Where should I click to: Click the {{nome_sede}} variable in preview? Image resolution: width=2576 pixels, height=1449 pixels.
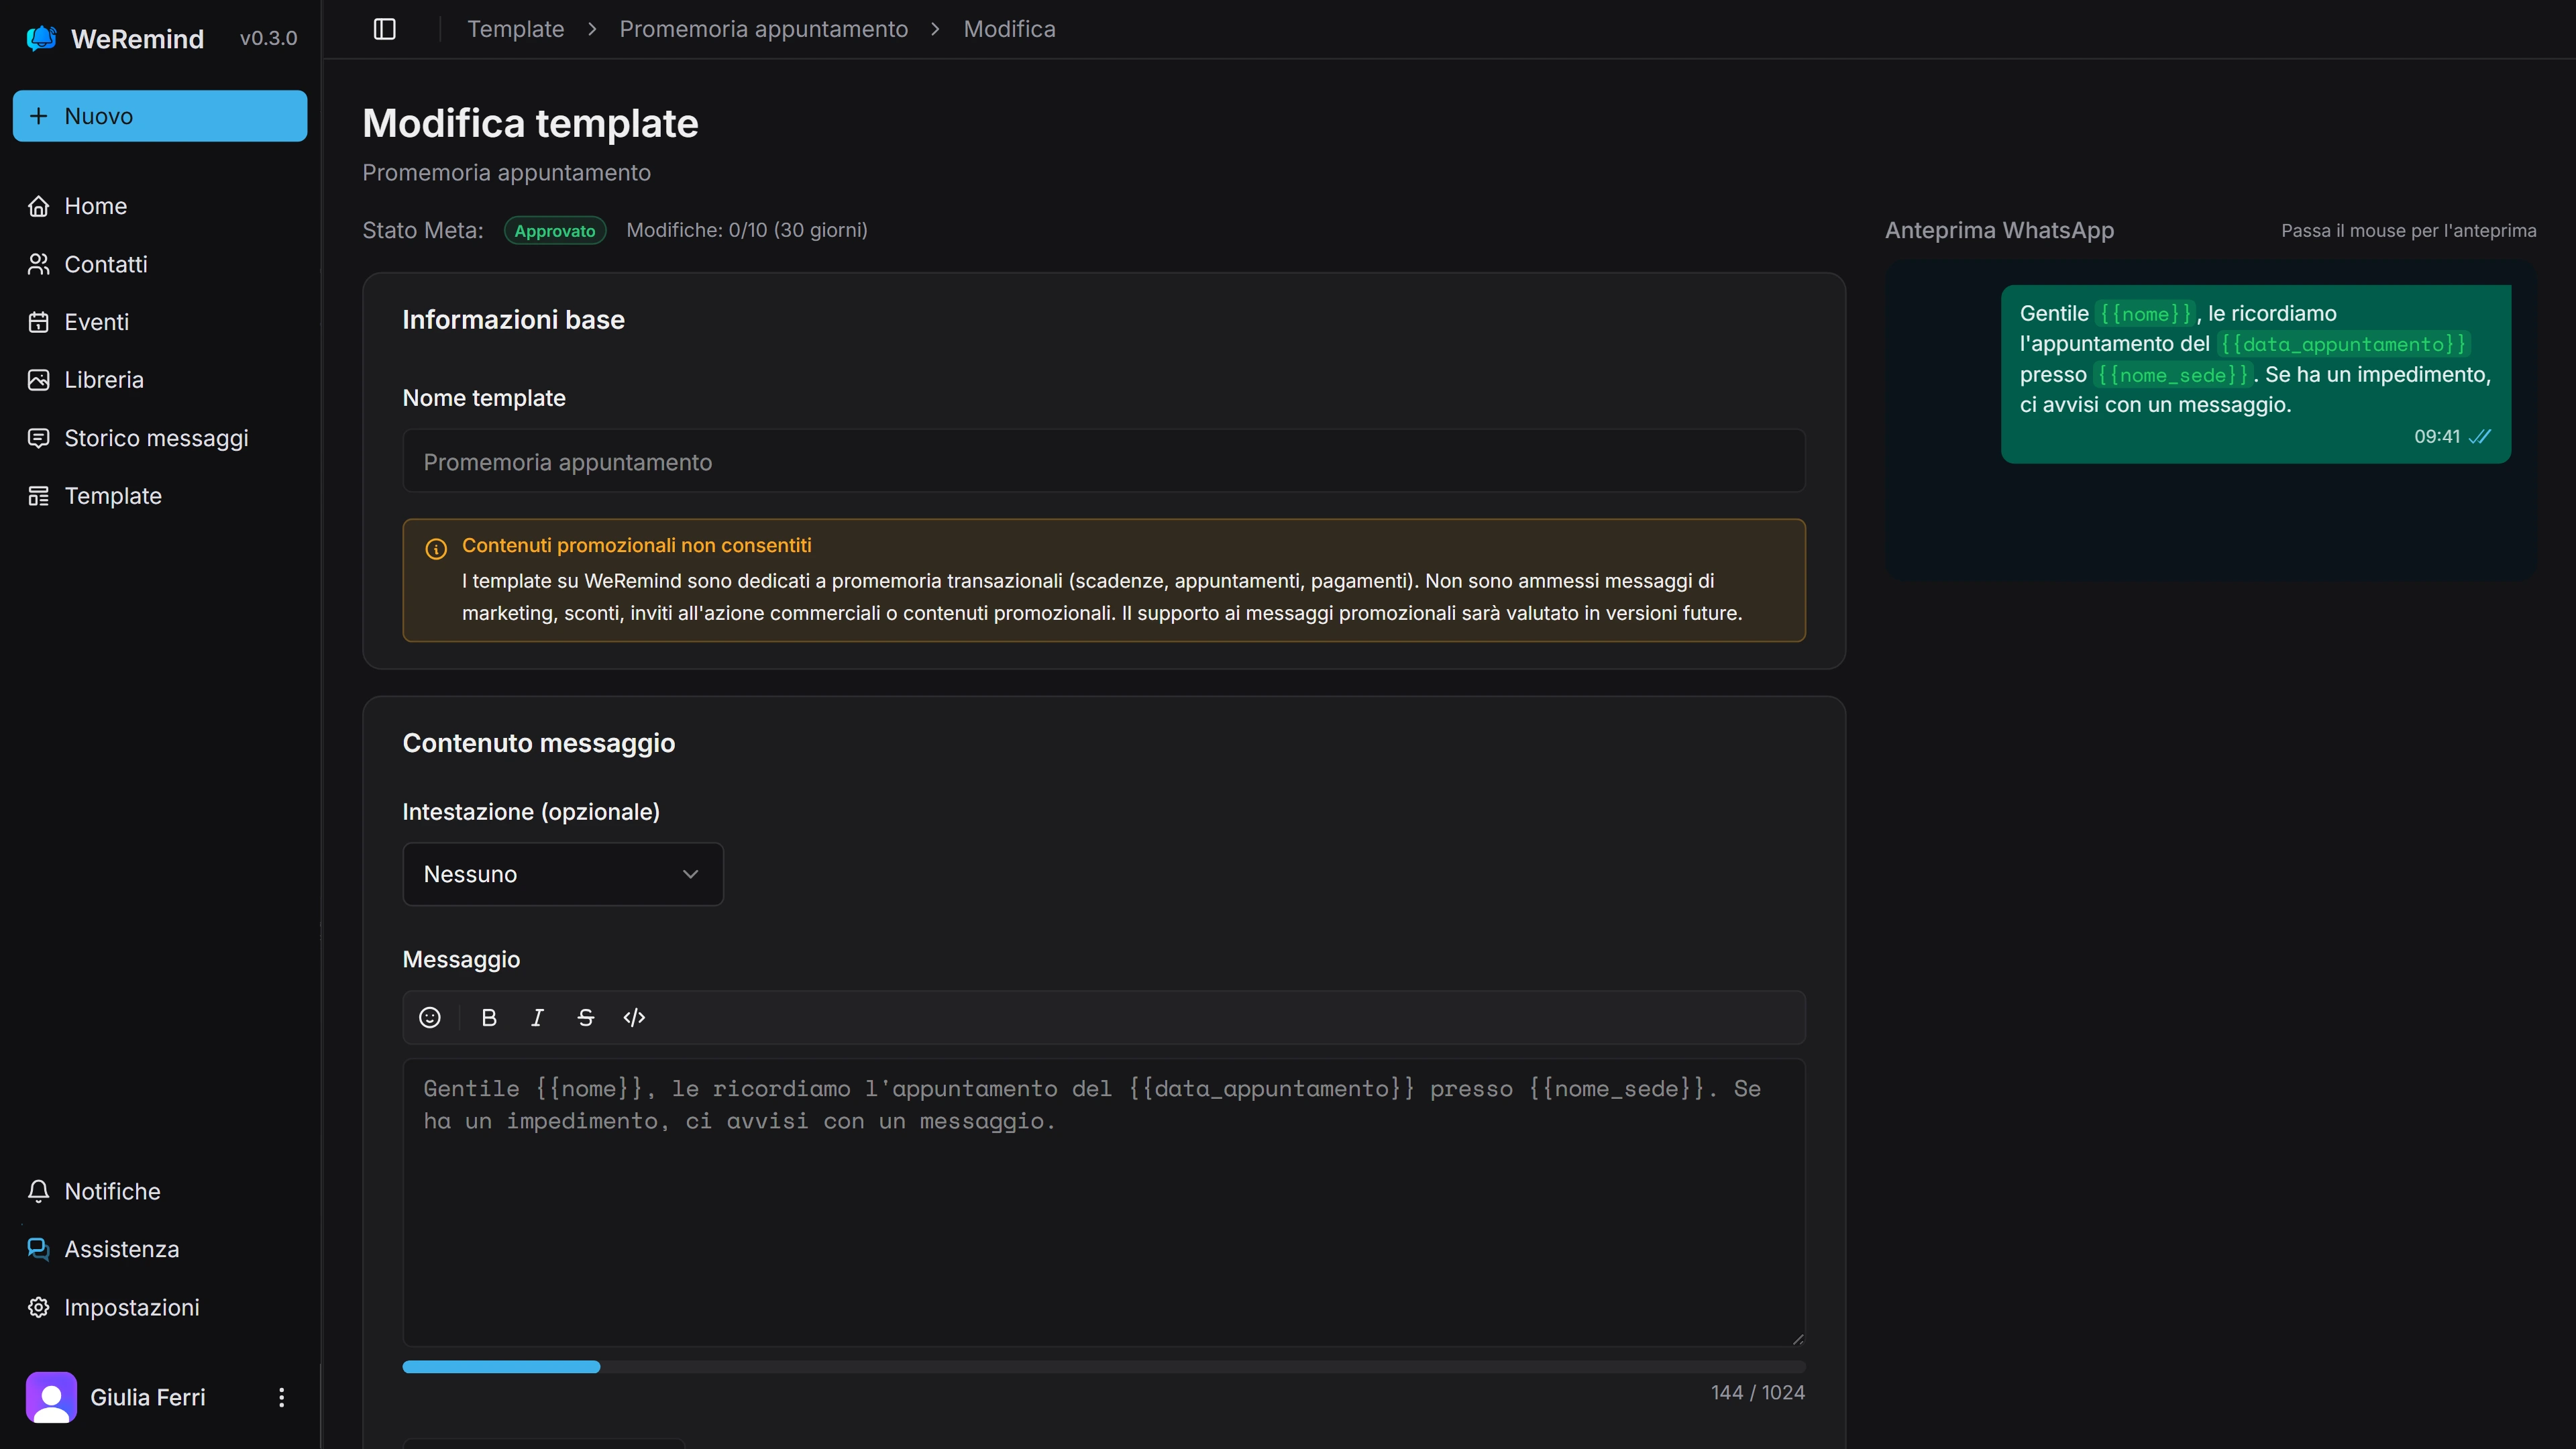tap(2173, 375)
